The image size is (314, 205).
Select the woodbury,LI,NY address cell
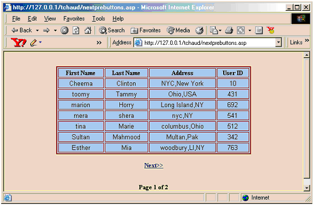pyautogui.click(x=183, y=148)
